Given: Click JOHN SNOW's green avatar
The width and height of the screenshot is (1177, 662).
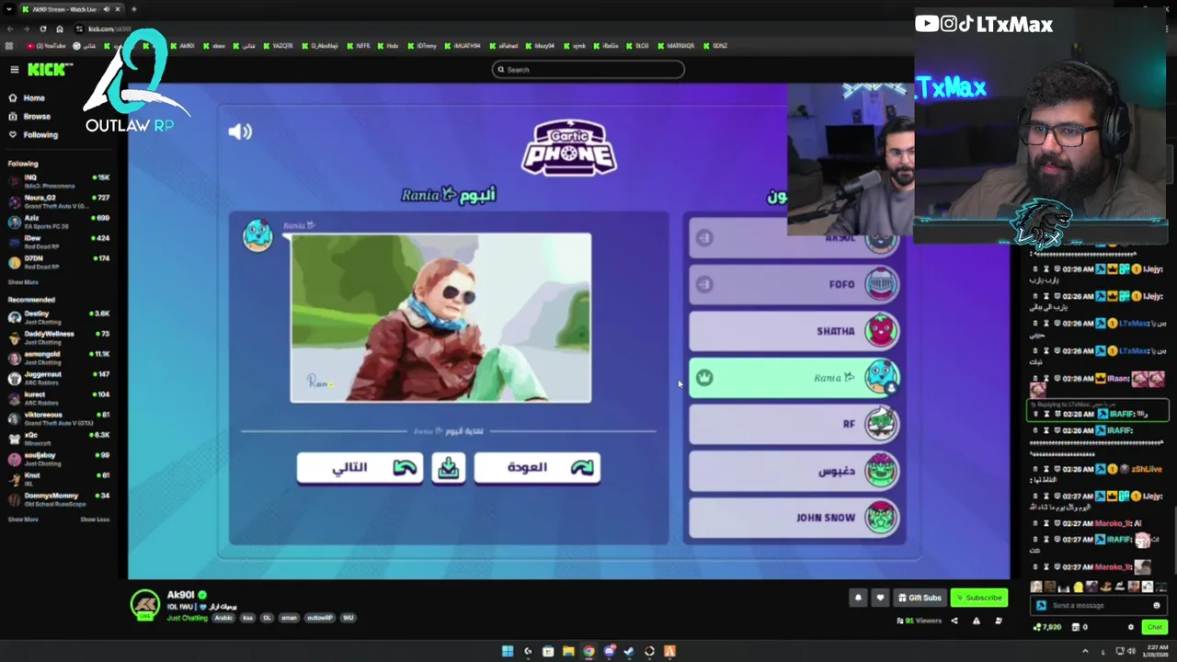Looking at the screenshot, I should pos(881,518).
